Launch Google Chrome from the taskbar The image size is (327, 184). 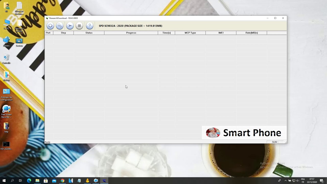(62, 181)
